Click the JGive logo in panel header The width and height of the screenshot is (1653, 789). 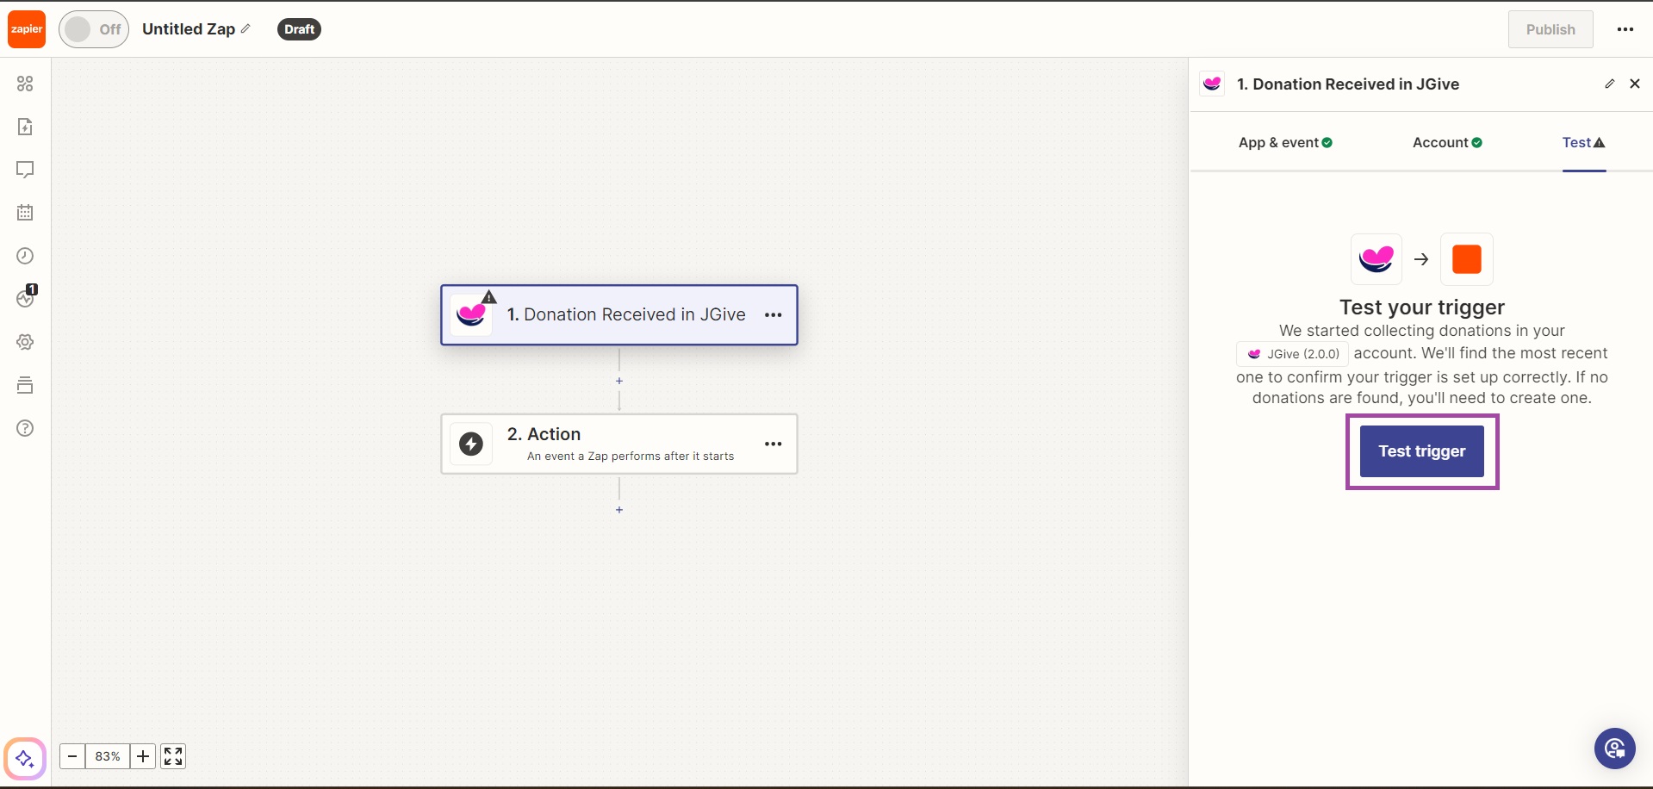coord(1213,84)
